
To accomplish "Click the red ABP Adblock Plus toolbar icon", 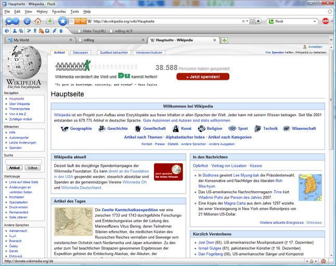I will (x=326, y=21).
